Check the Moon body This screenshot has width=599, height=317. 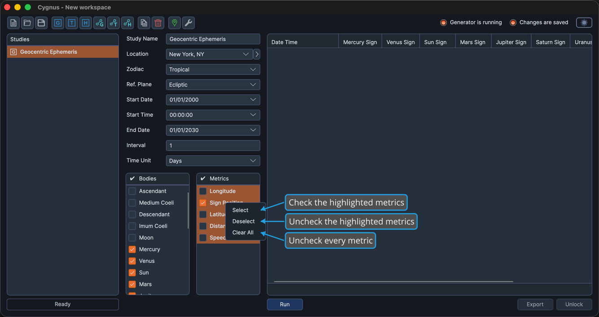[x=132, y=238]
